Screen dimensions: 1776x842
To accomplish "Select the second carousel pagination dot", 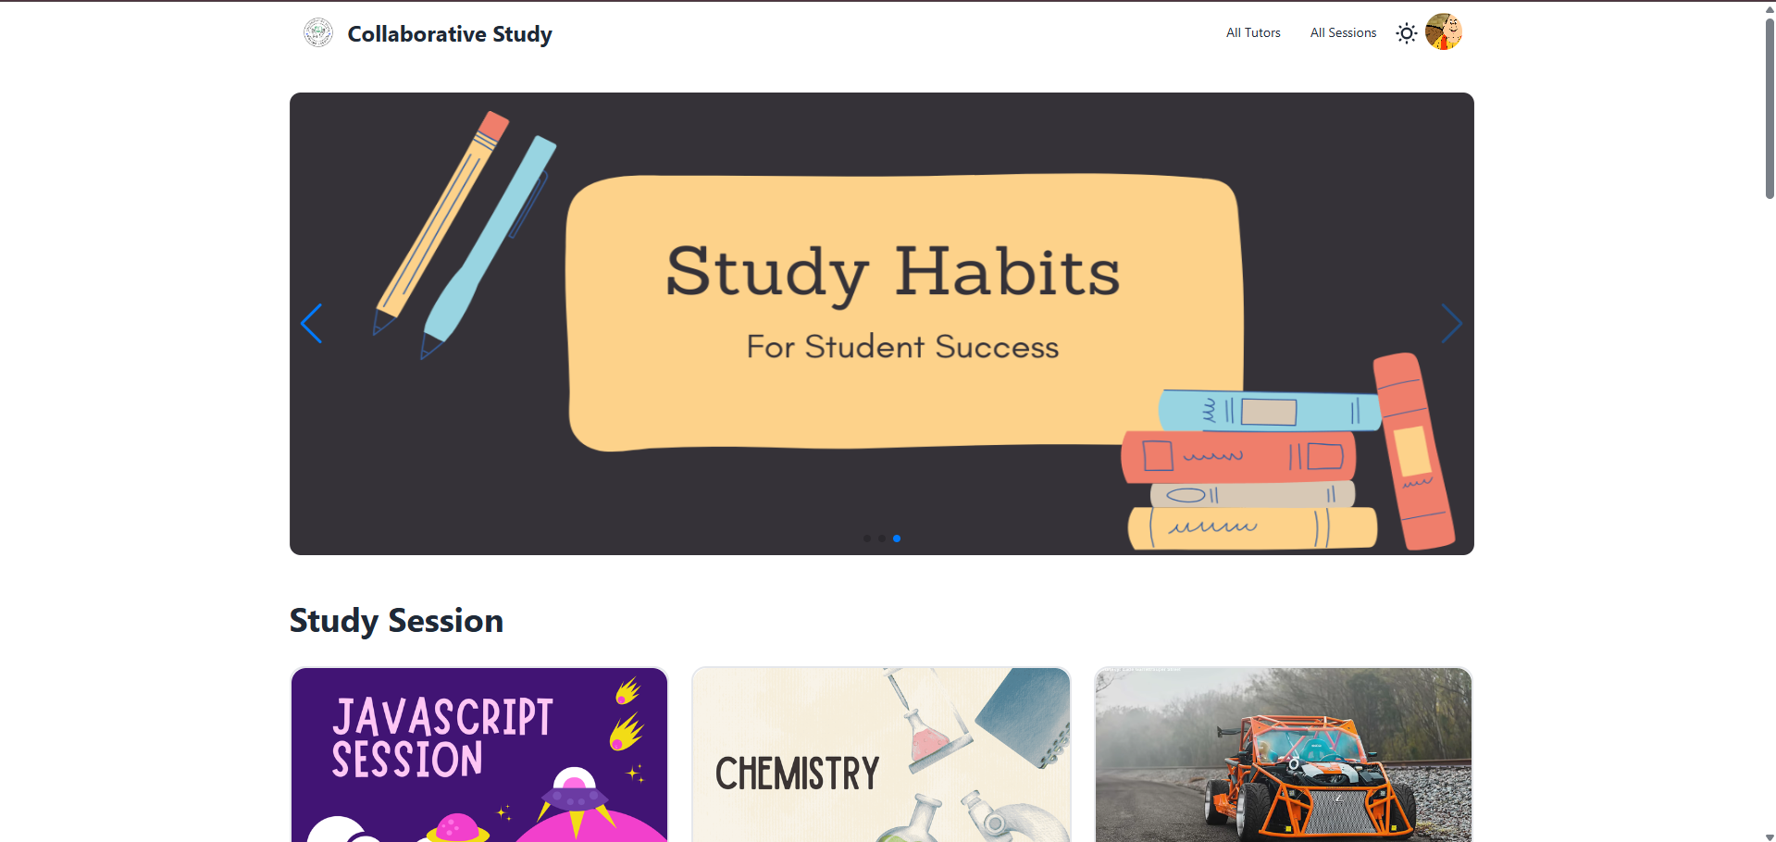I will [881, 539].
